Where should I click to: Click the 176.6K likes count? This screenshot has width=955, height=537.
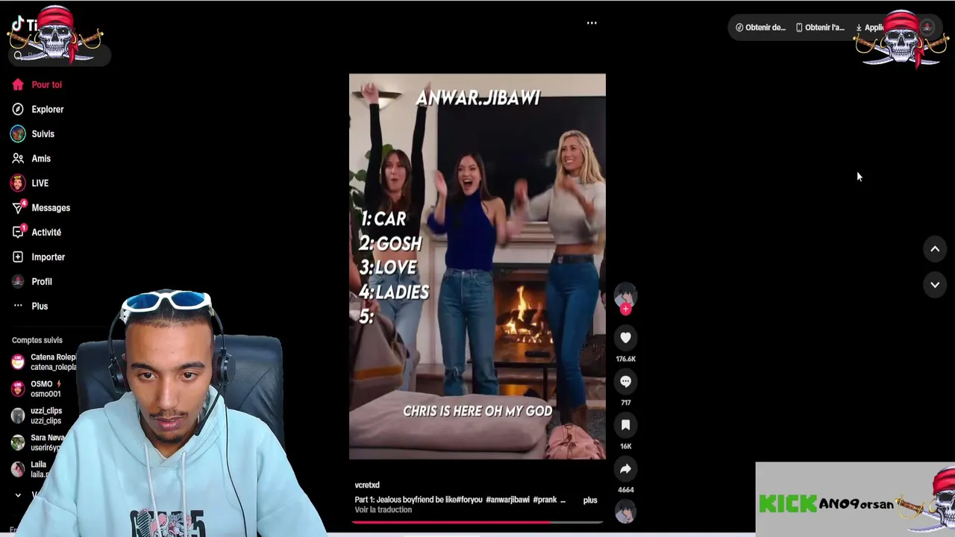coord(625,359)
